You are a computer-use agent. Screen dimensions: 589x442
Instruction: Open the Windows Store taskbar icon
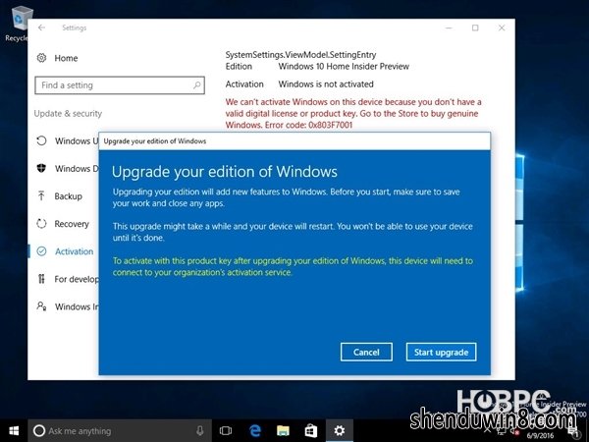click(x=310, y=431)
